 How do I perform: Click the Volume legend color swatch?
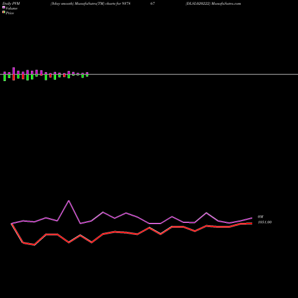click(4, 7)
